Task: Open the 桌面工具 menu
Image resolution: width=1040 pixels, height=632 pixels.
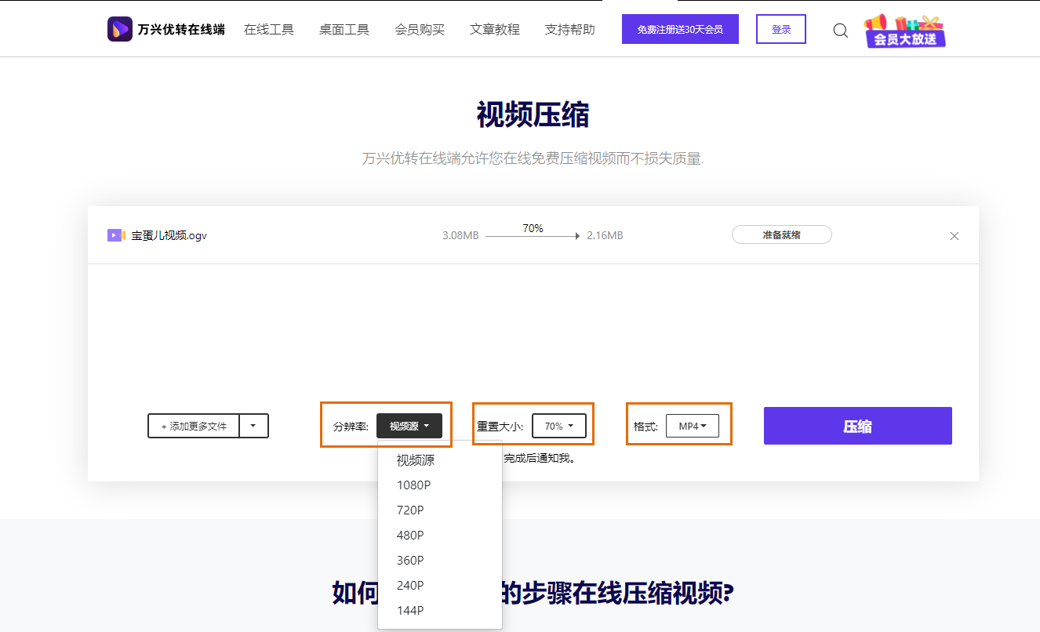Action: pyautogui.click(x=344, y=28)
